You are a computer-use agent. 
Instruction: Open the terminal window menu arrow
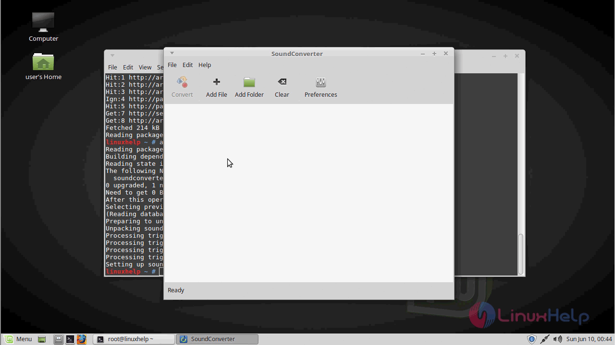coord(112,56)
